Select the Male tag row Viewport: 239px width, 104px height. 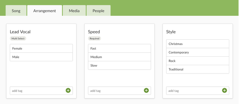[41, 57]
